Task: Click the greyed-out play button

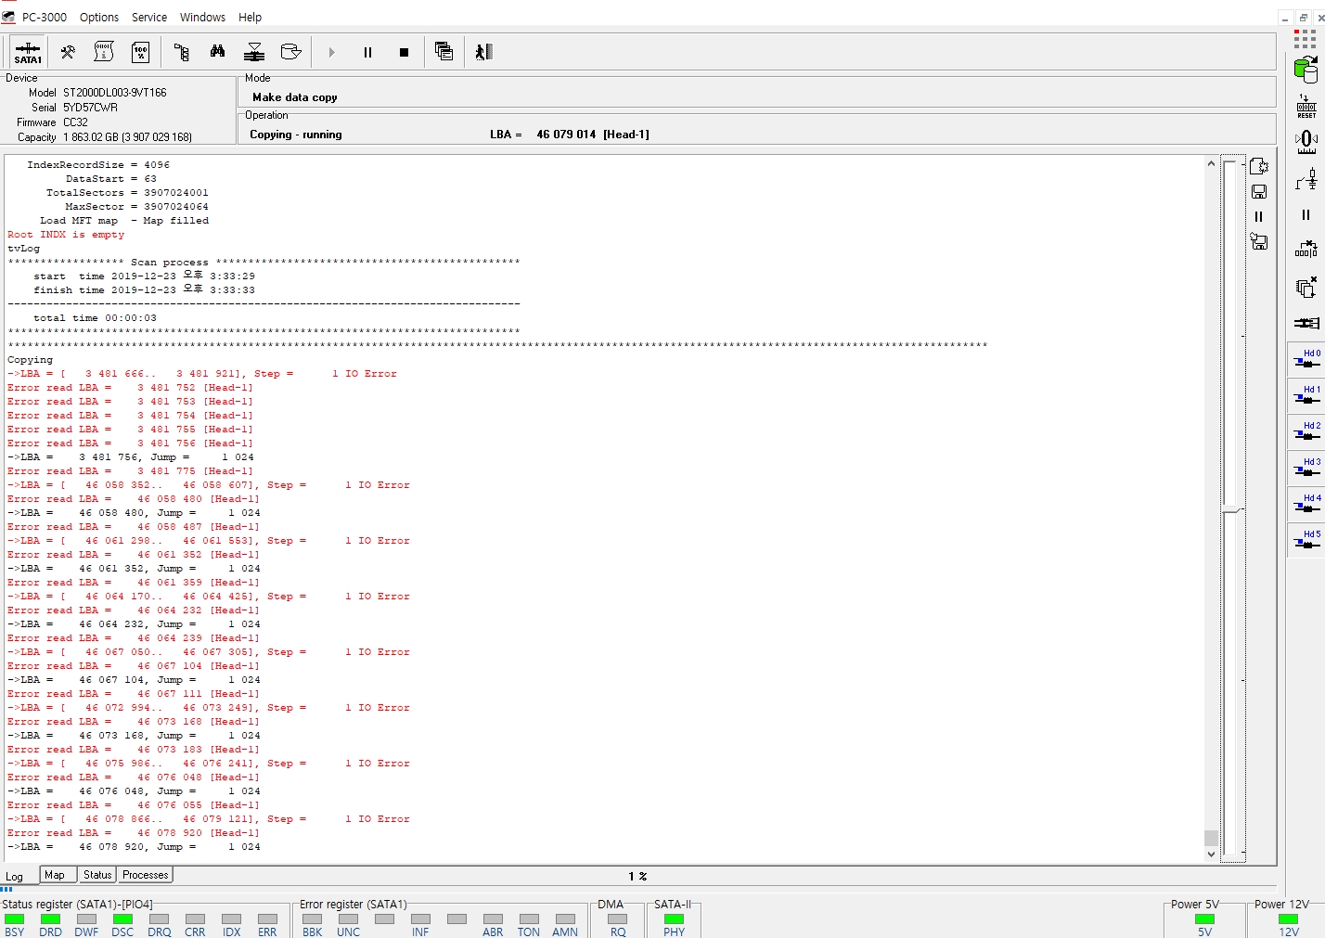Action: coord(331,52)
